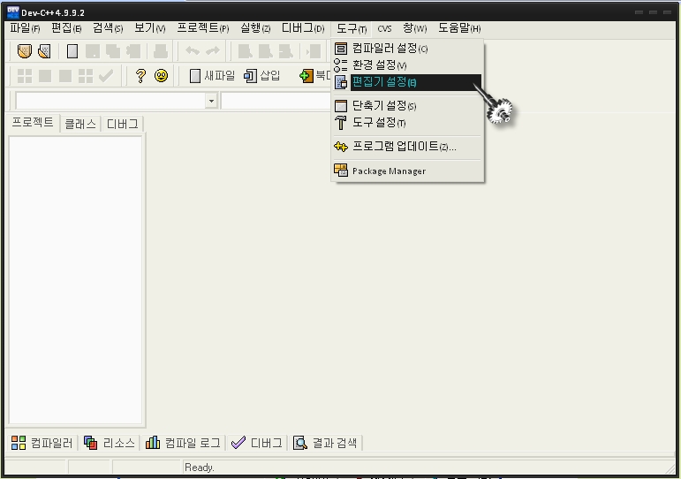Click the second folded-page icon with dotted sheet
Image resolution: width=681 pixels, height=479 pixels.
(44, 51)
